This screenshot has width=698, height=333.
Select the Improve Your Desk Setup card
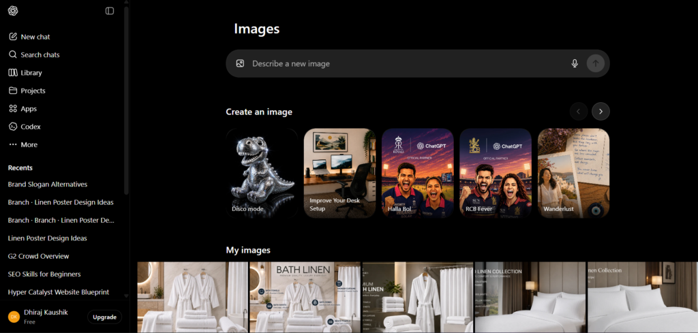339,174
